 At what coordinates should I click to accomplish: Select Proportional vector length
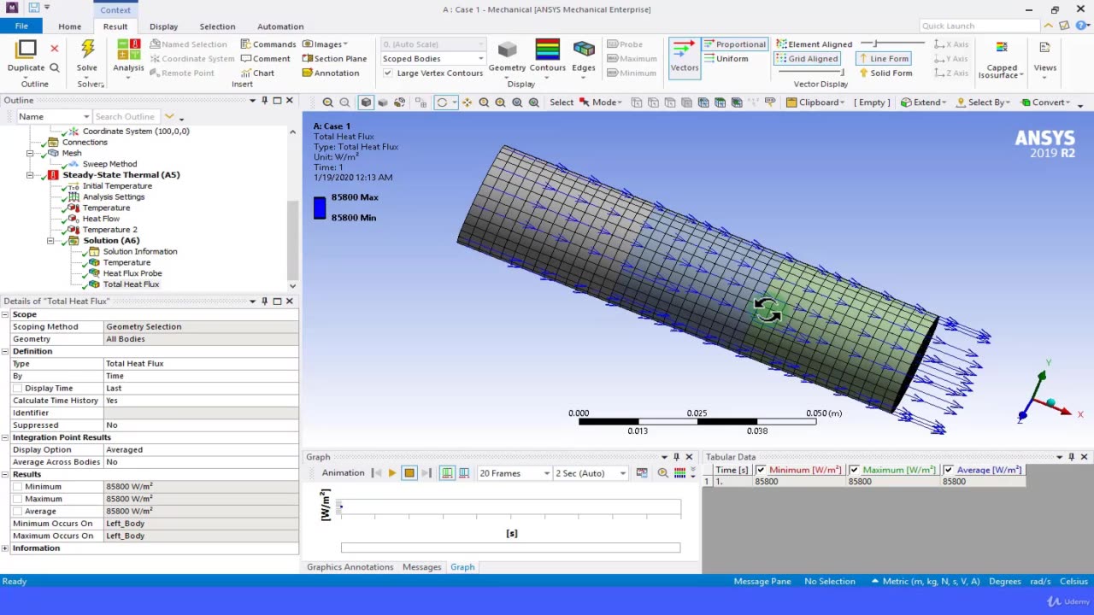click(x=734, y=44)
